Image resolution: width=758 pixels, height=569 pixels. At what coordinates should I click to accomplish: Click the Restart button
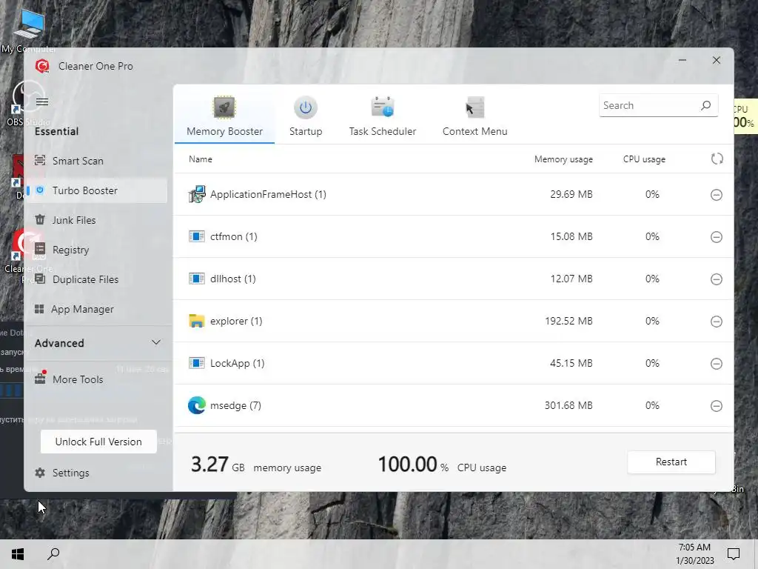pos(671,462)
